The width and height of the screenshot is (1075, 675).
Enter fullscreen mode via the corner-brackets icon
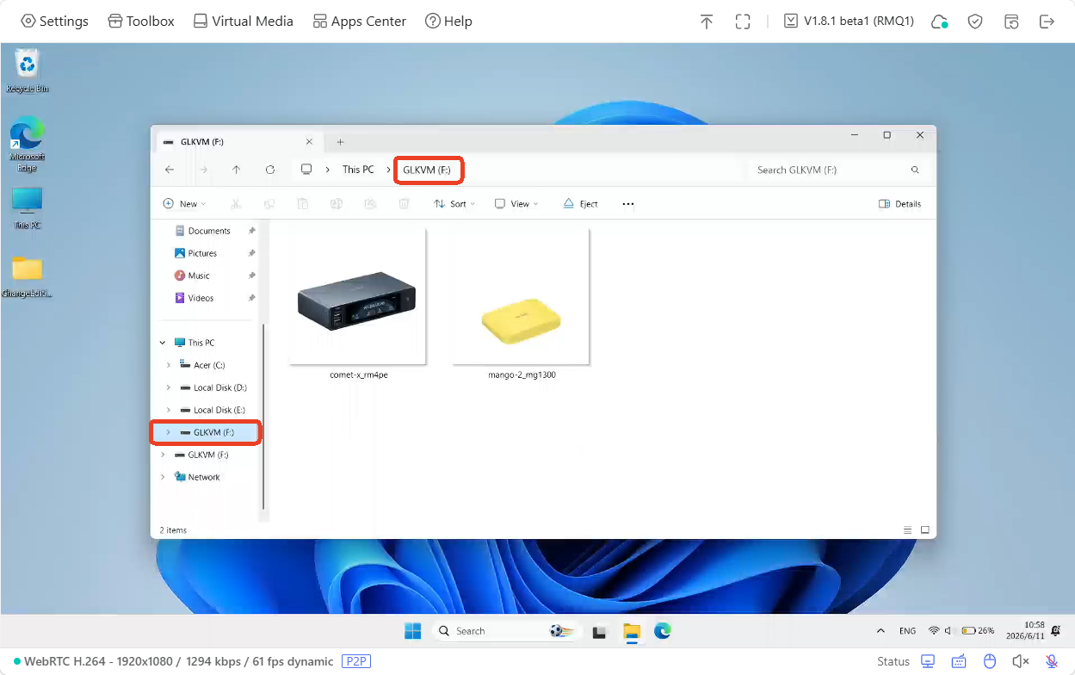743,22
